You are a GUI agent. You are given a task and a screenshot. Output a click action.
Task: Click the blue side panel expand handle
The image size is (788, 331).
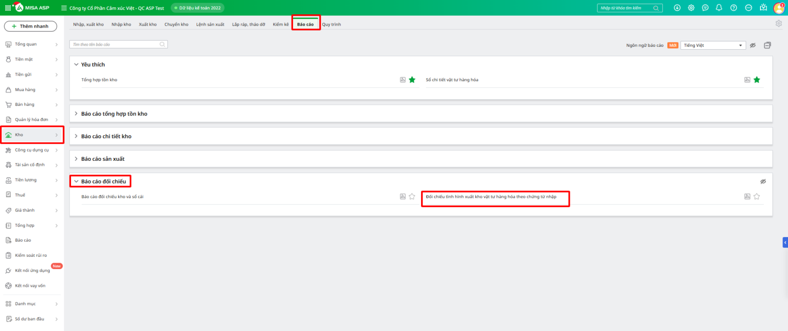[x=785, y=242]
